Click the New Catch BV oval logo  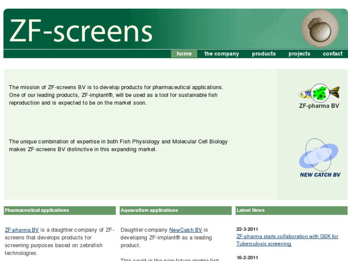(x=318, y=155)
